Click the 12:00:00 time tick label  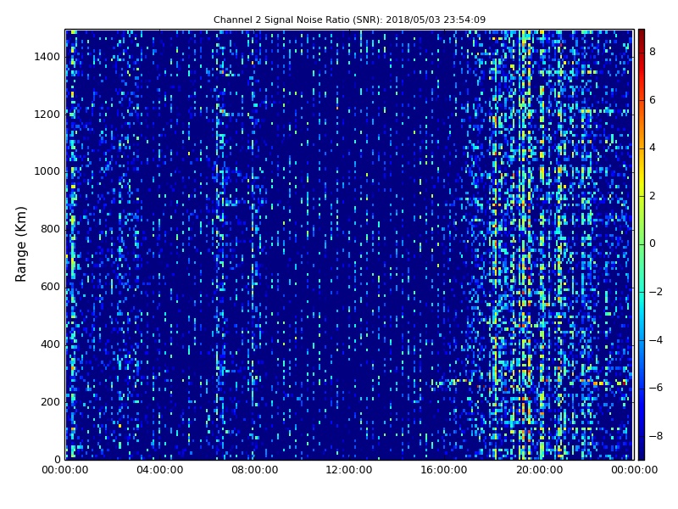tap(349, 470)
